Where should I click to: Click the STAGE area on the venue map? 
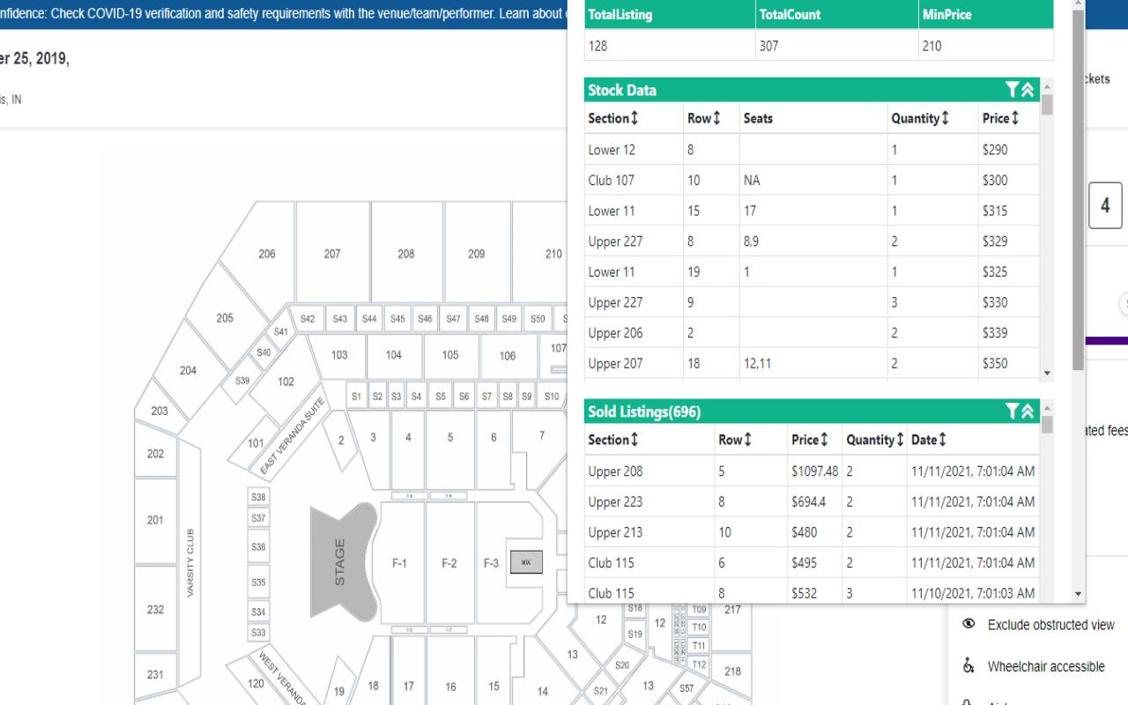342,562
